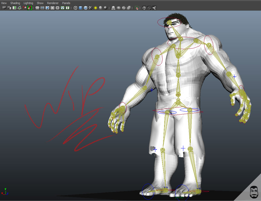261x201 pixels.
Task: Click the Show menu
Action: tap(40, 3)
